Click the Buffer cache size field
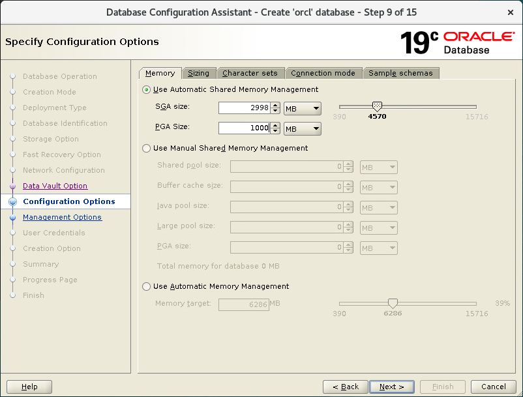 pyautogui.click(x=287, y=187)
